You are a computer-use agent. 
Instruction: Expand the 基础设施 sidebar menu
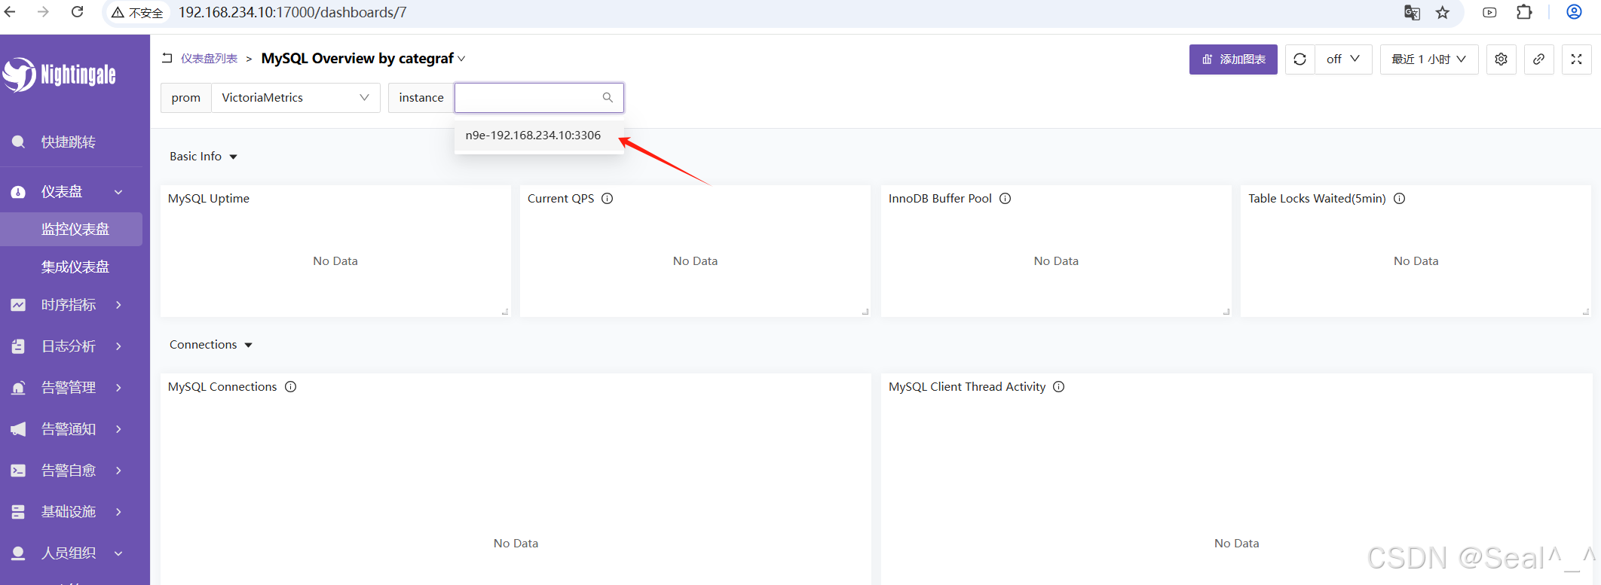[x=72, y=512]
